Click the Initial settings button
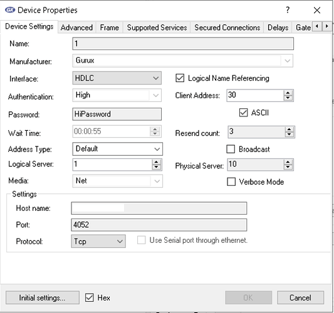Screen dimensions: 334x313 tap(43, 298)
